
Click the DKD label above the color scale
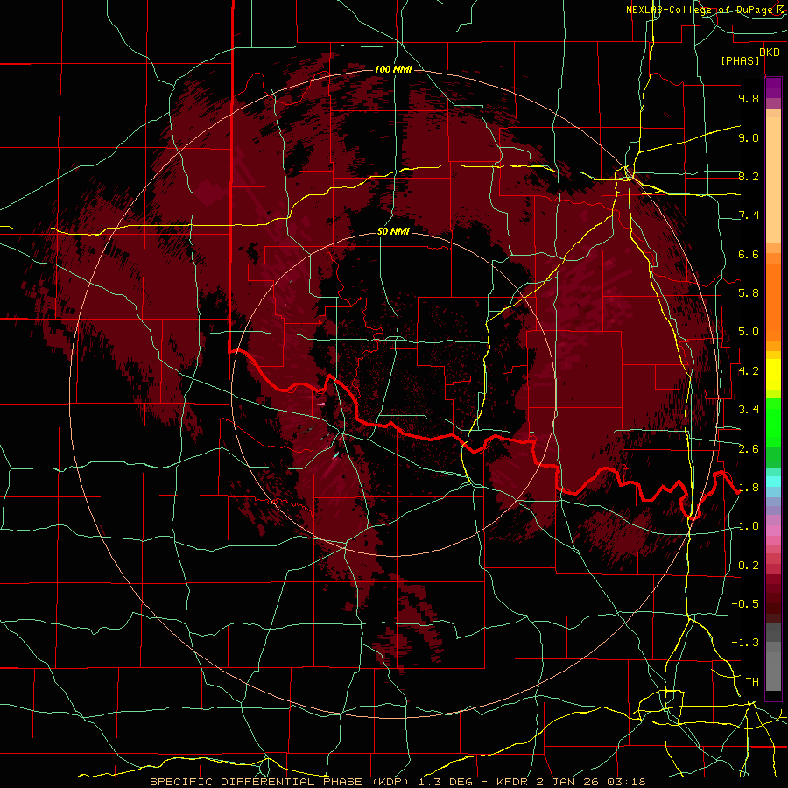point(769,52)
